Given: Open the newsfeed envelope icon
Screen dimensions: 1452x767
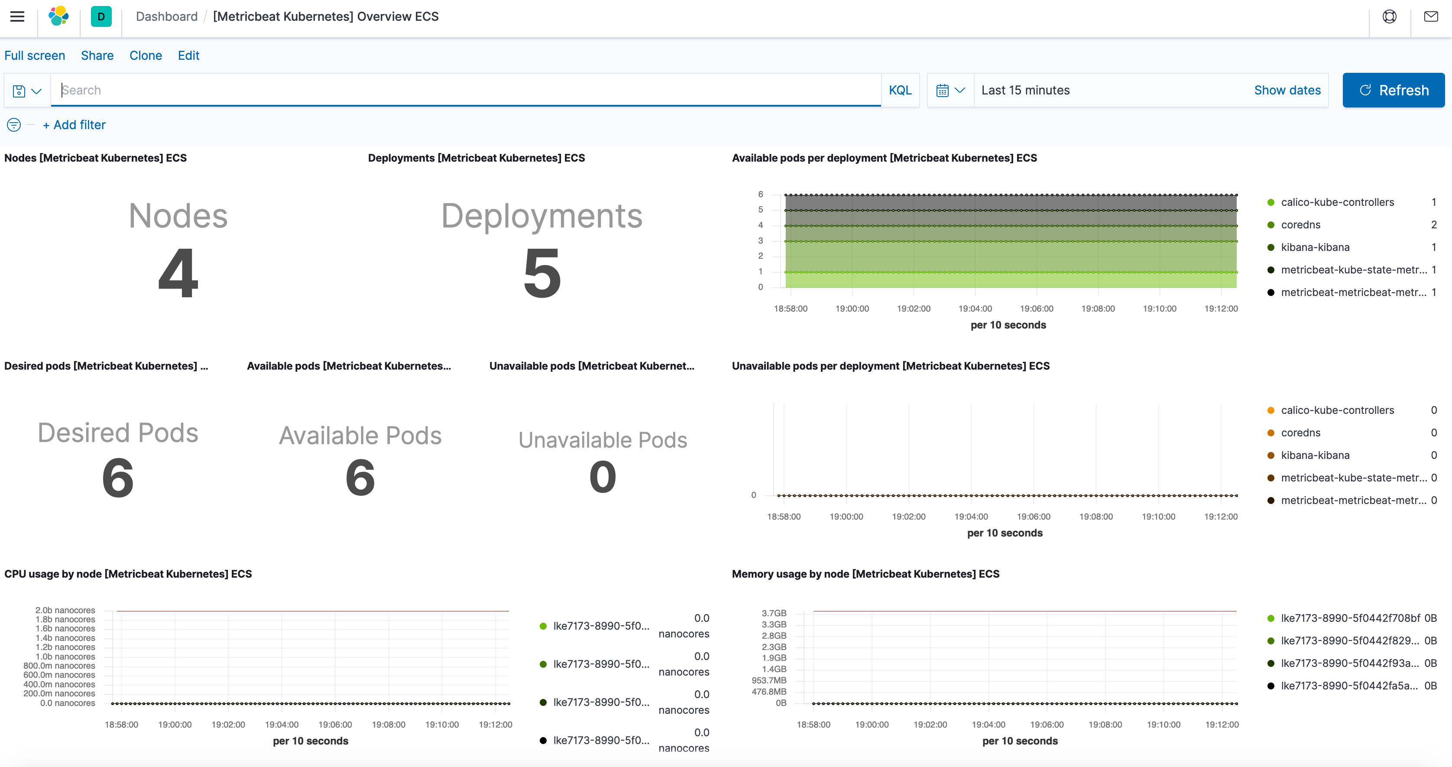Looking at the screenshot, I should [x=1431, y=16].
